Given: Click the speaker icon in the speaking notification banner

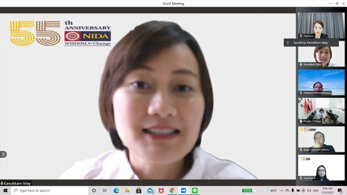Looking at the screenshot, I should point(288,42).
